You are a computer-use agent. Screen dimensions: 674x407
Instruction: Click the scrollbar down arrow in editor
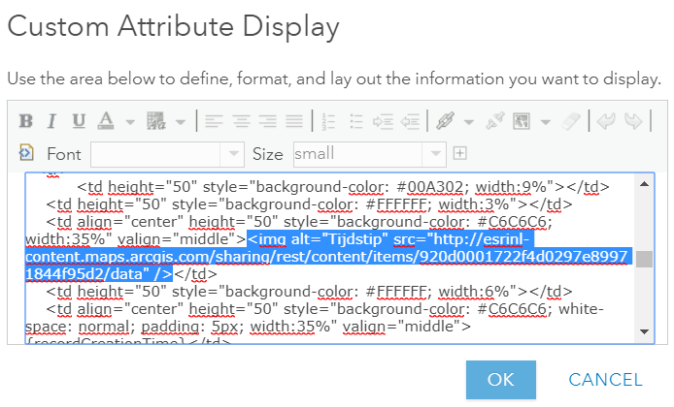click(x=644, y=331)
